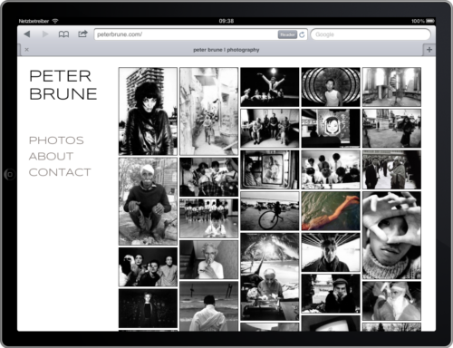Image resolution: width=453 pixels, height=348 pixels.
Task: Open the CONTACT menu link
Action: [60, 172]
